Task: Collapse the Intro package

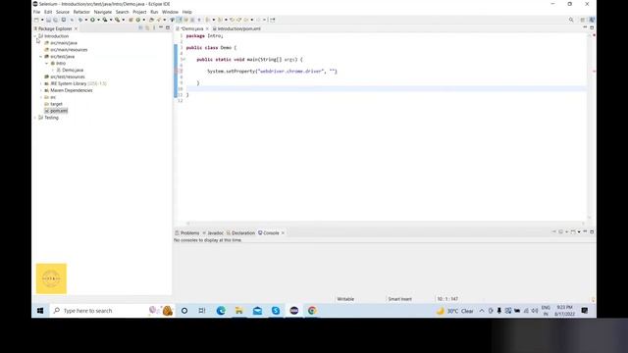Action: click(x=47, y=63)
